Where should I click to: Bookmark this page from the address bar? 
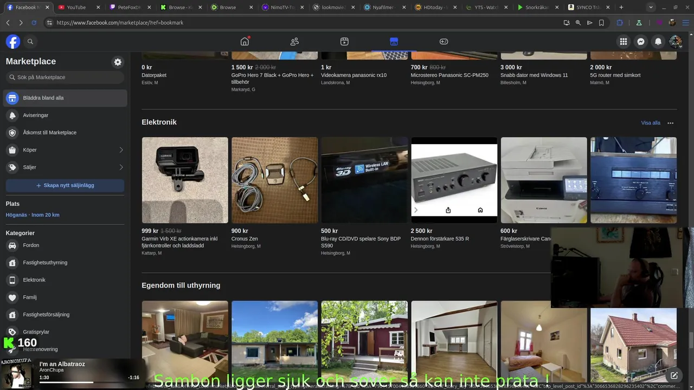click(601, 23)
